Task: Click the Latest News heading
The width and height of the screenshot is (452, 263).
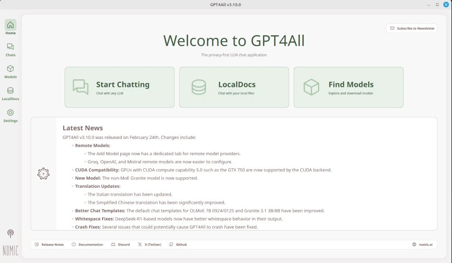Action: coord(83,128)
